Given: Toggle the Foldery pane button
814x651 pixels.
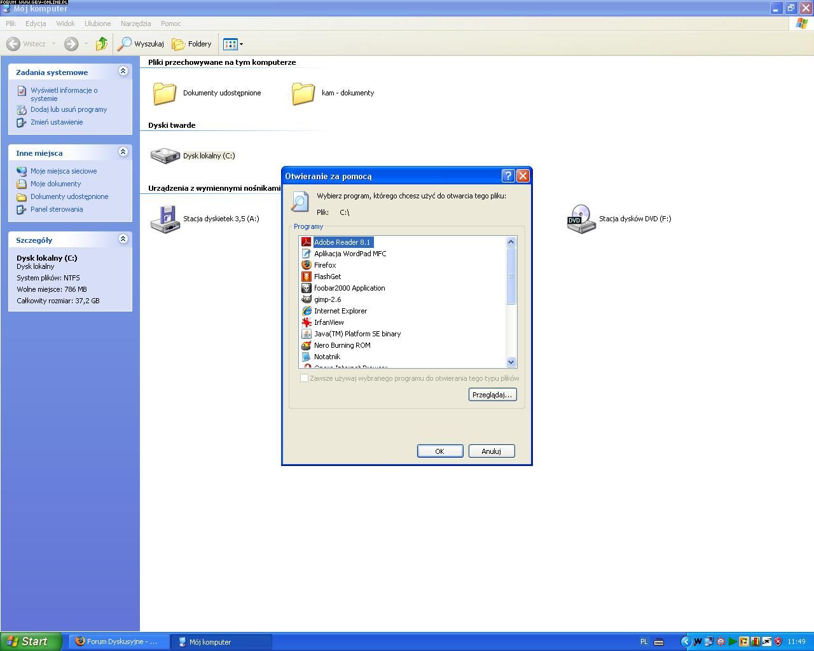Looking at the screenshot, I should tap(191, 44).
